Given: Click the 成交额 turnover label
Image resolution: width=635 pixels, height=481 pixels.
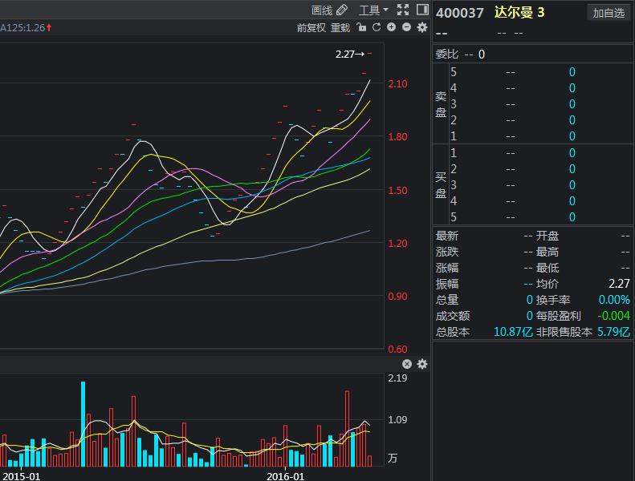Looking at the screenshot, I should 453,316.
